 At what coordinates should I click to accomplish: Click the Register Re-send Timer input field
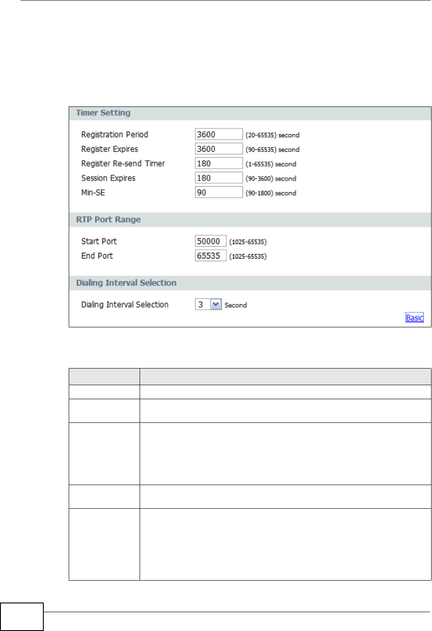[219, 163]
